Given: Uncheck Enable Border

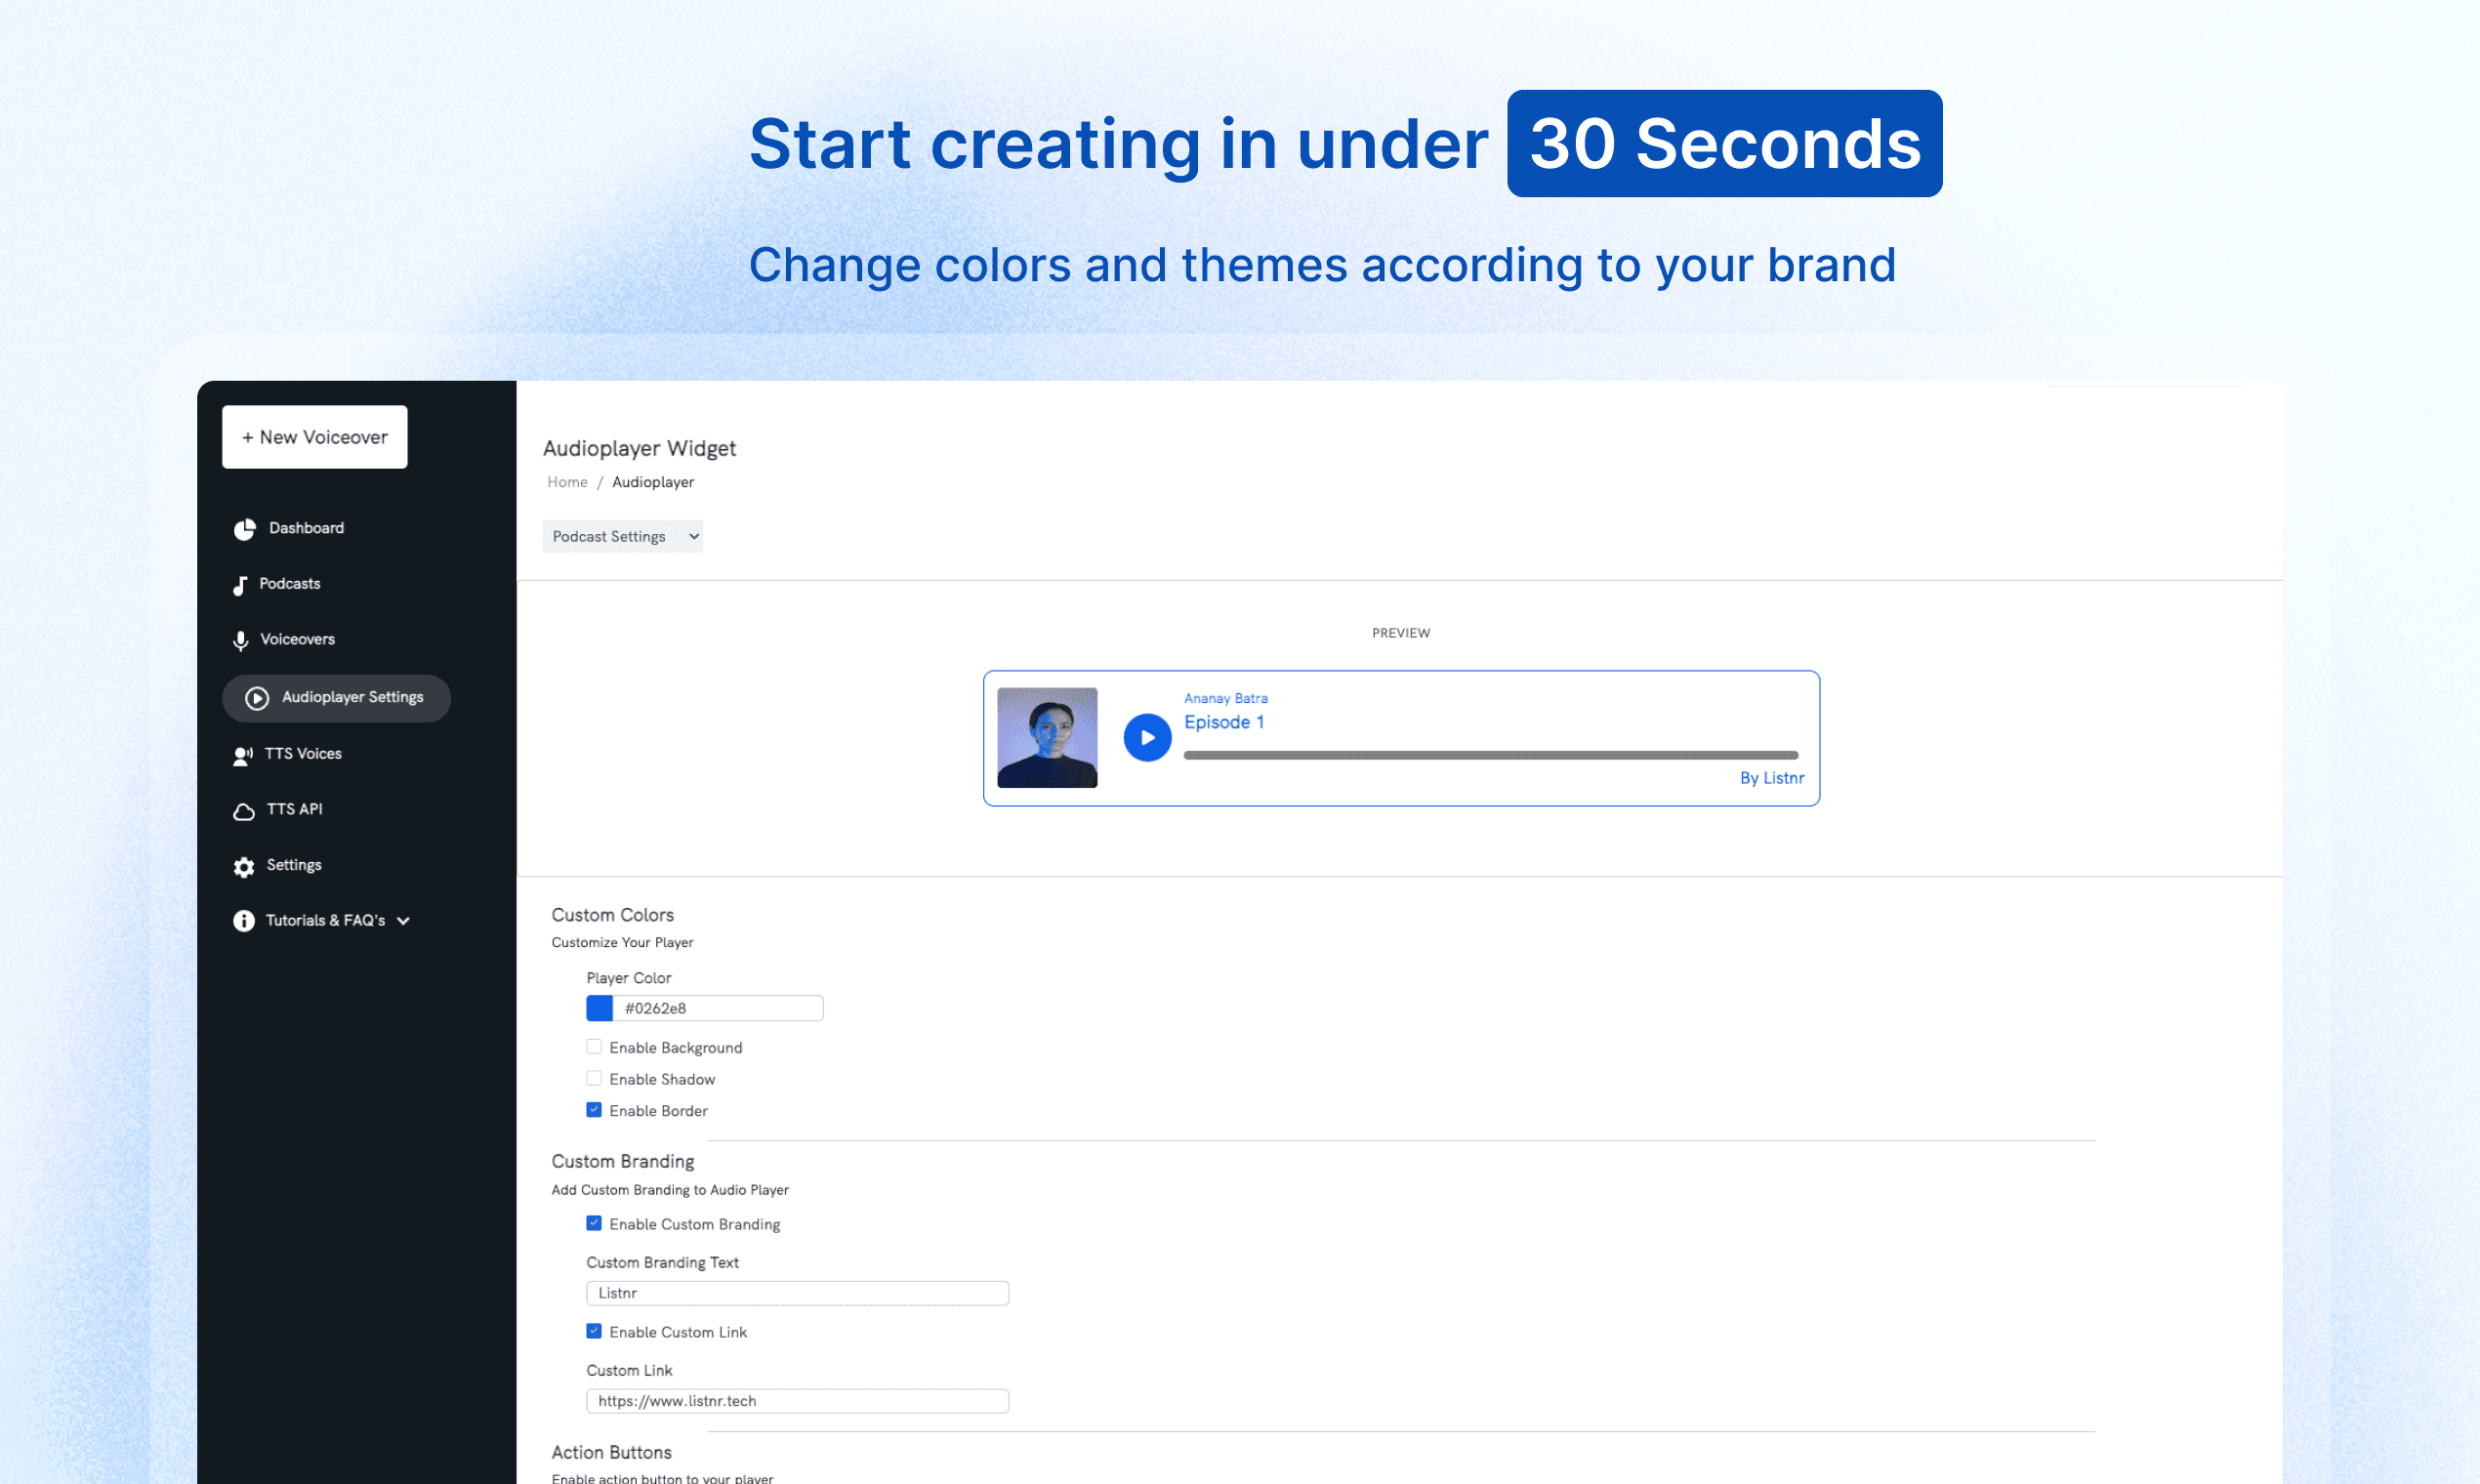Looking at the screenshot, I should click(x=594, y=1110).
